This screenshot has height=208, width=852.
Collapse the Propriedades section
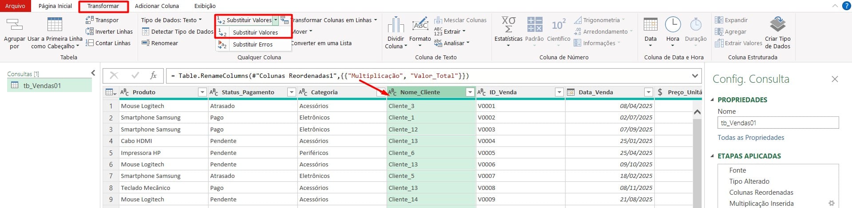pos(713,100)
